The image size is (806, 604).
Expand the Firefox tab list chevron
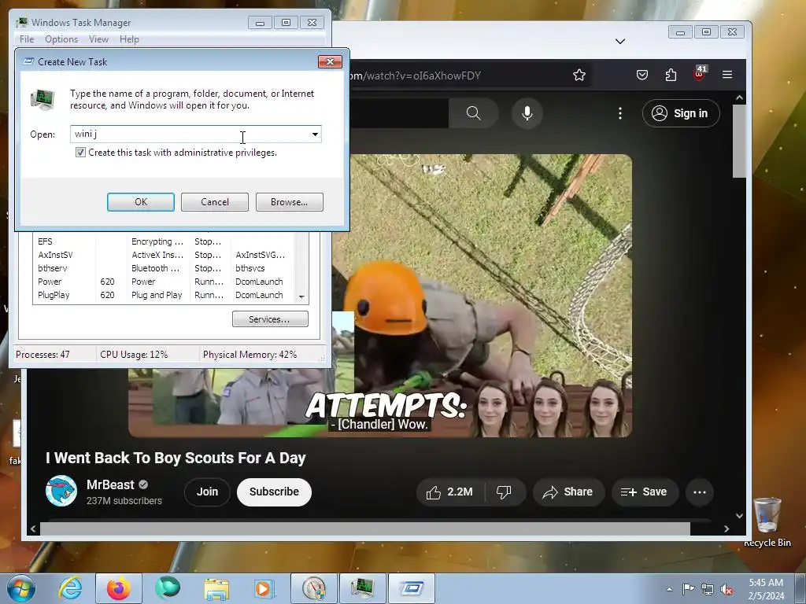click(x=620, y=41)
